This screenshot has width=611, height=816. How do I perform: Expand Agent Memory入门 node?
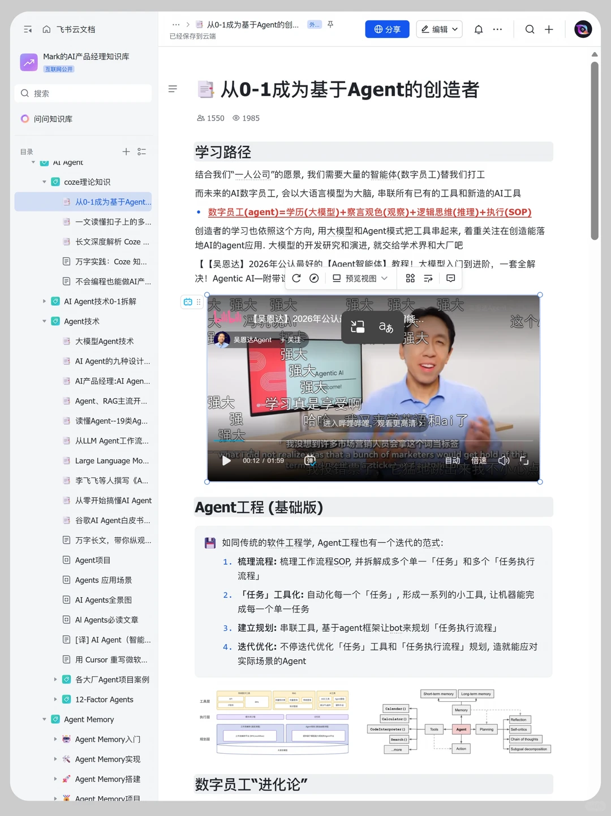[55, 739]
